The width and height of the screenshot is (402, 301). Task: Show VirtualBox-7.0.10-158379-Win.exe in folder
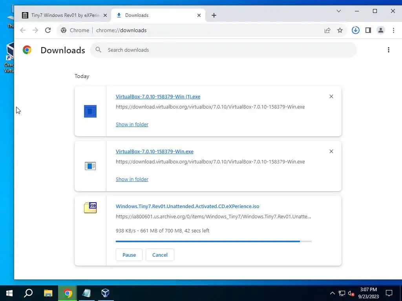click(132, 179)
